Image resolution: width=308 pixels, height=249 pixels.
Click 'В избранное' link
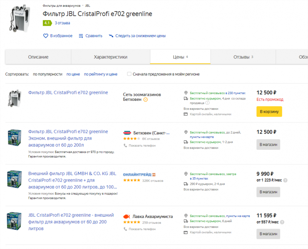61,36
